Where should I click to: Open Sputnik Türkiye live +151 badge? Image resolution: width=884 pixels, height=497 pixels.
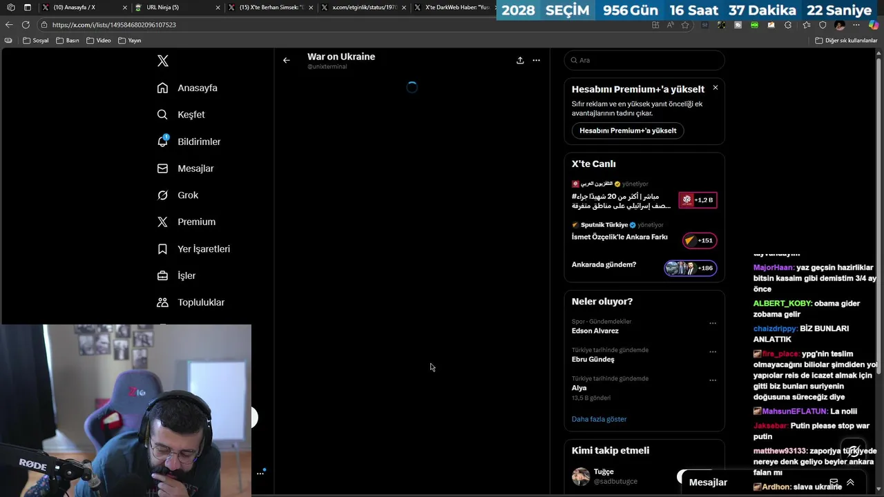700,240
